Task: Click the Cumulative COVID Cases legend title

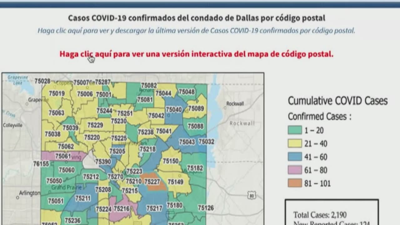Action: coord(337,101)
